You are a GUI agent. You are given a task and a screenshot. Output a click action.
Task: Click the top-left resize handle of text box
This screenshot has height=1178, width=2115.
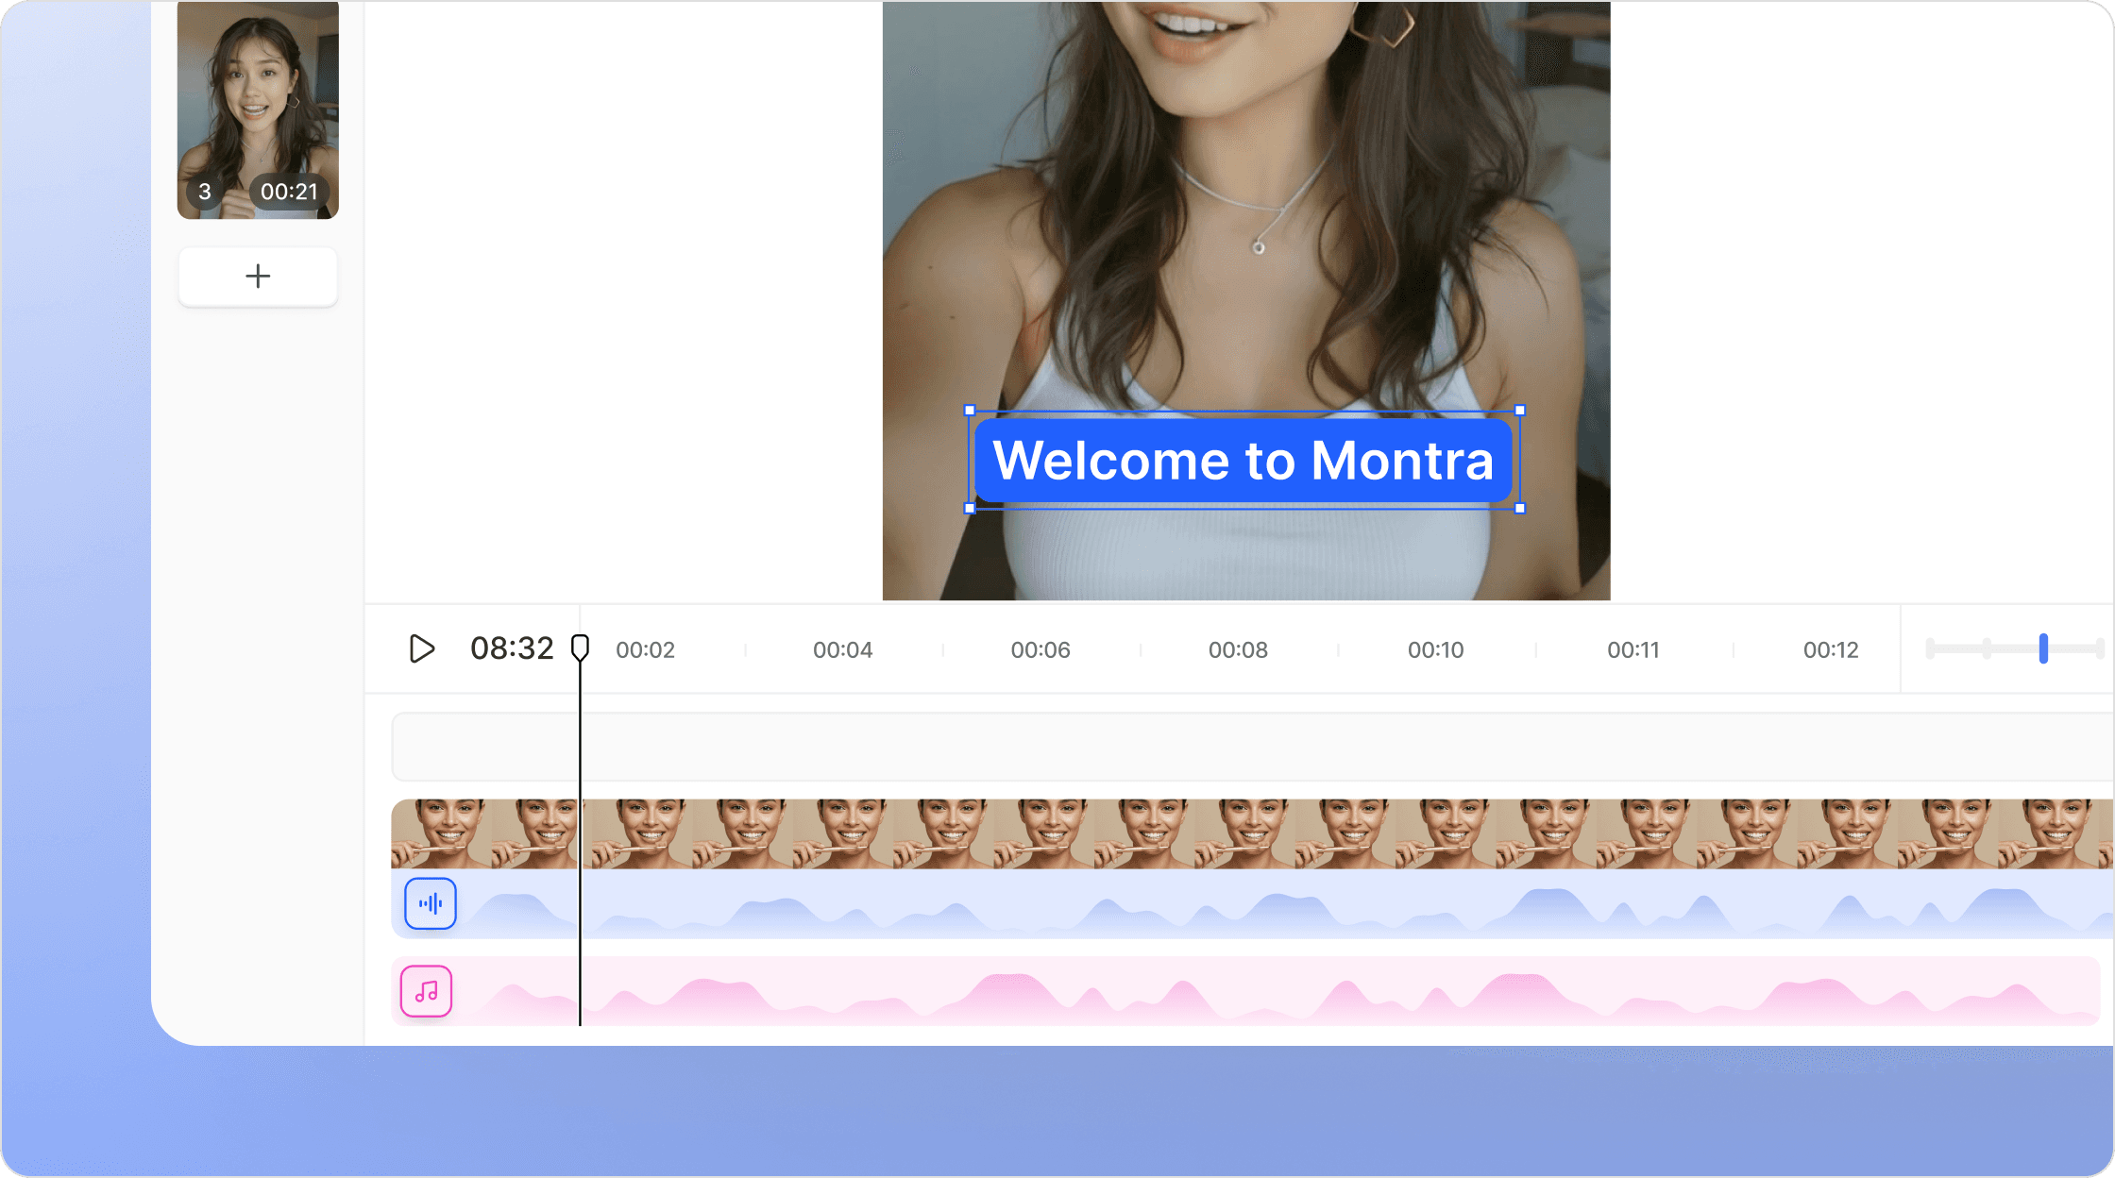(x=970, y=411)
